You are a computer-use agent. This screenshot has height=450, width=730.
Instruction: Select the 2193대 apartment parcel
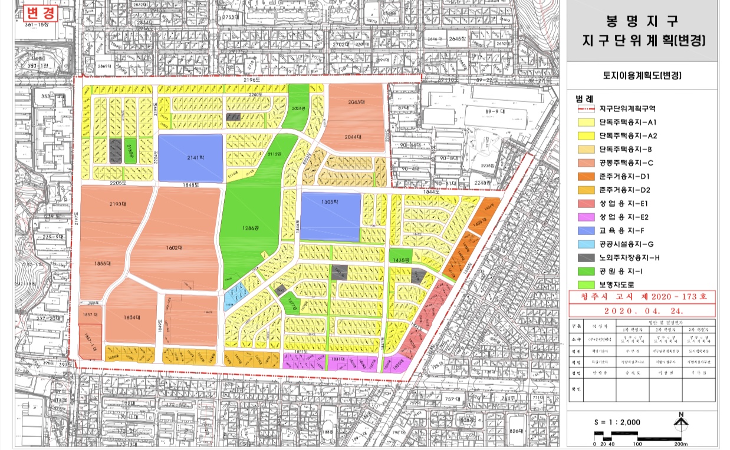(x=116, y=205)
